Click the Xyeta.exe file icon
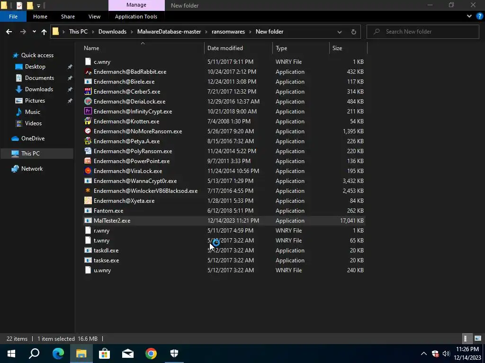 point(88,200)
